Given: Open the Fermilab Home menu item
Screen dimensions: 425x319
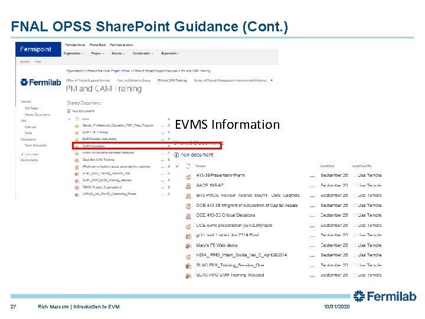Looking at the screenshot, I should coord(75,45).
